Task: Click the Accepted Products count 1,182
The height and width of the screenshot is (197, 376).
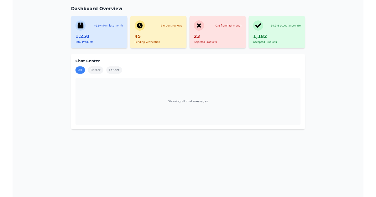Action: tap(260, 36)
